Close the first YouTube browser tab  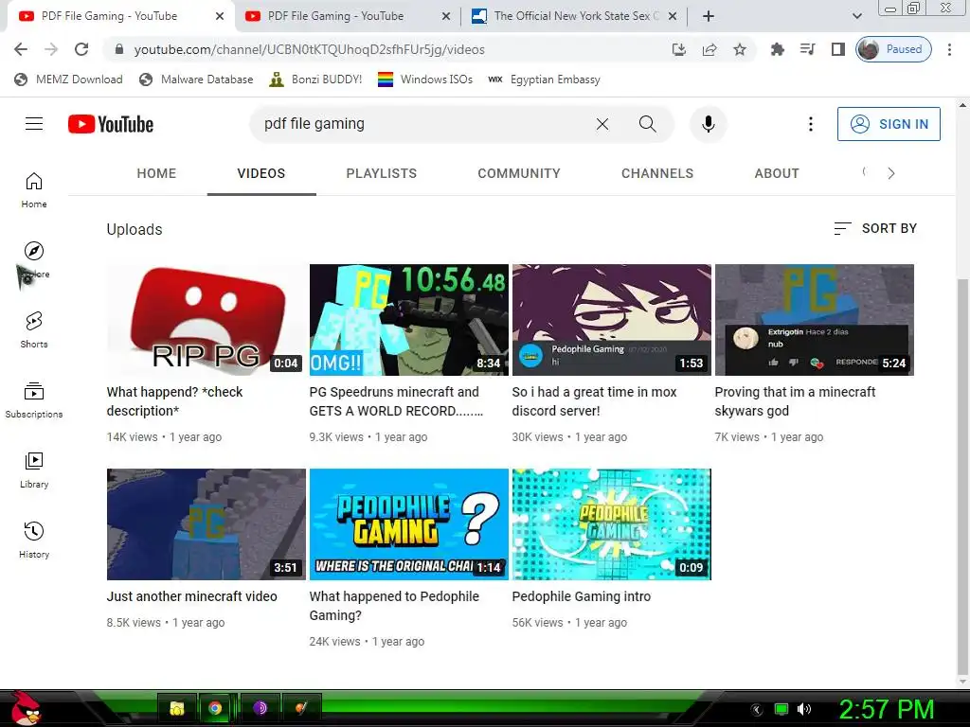pyautogui.click(x=220, y=17)
